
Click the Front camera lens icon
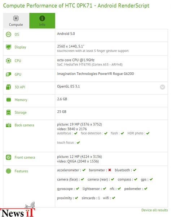coord(8,157)
